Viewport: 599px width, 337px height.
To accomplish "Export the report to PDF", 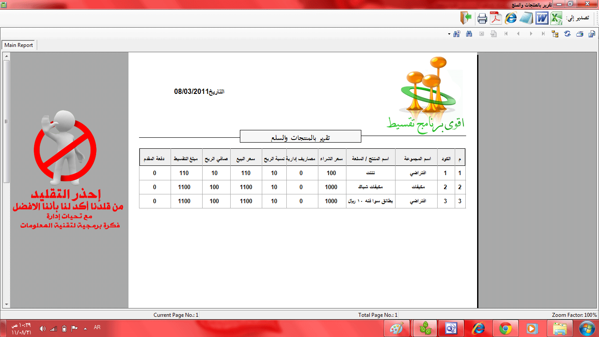I will (496, 18).
